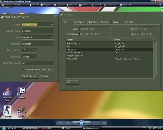The image size is (163, 130).
Task: Open the Файл menu
Action: coord(34,5)
